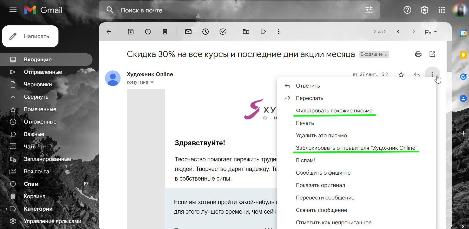Go to older message chevron

tap(413, 32)
